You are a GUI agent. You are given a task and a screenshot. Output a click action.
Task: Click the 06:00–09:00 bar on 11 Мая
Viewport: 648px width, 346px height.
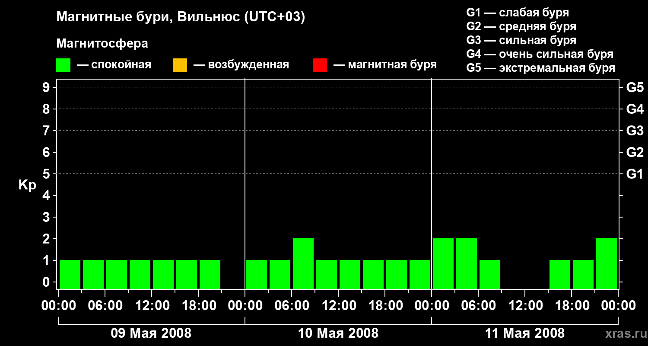point(490,274)
